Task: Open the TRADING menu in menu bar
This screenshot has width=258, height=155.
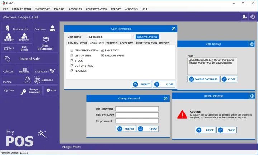Action: [59, 9]
